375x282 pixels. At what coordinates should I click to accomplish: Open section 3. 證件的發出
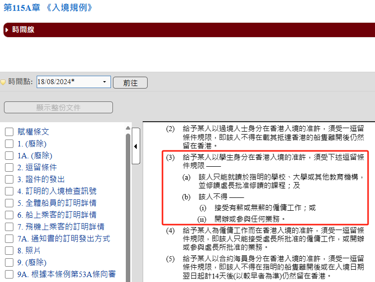[41, 179]
